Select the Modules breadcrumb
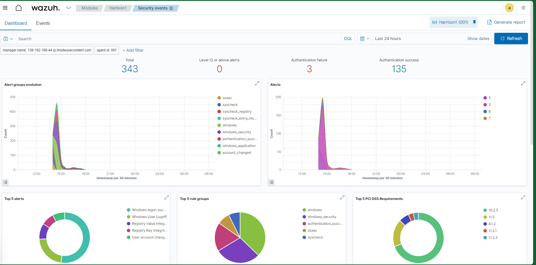The width and height of the screenshot is (536, 265). coord(89,8)
